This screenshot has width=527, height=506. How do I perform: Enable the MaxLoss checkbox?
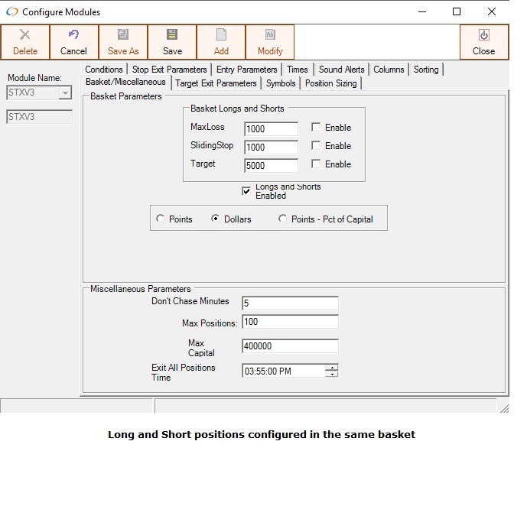click(316, 128)
